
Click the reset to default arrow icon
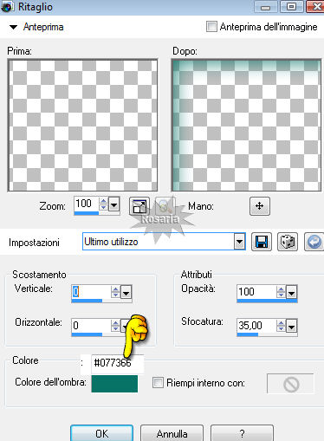pyautogui.click(x=314, y=242)
